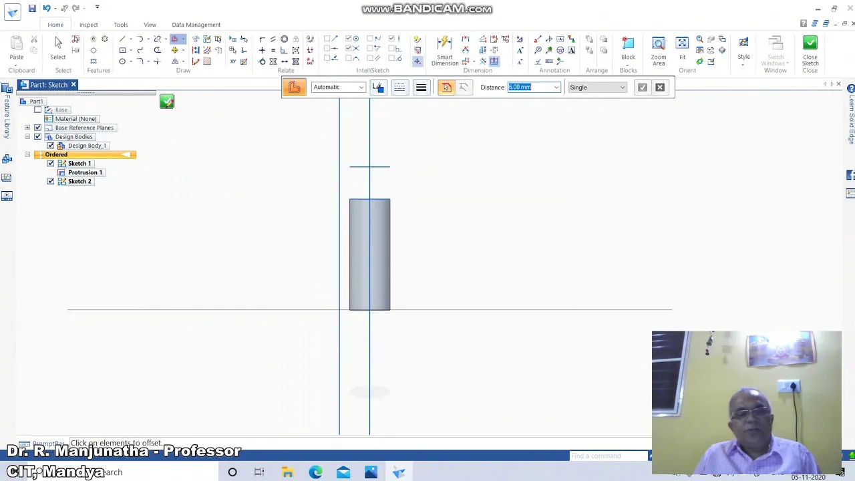Click the line style button on command bar
This screenshot has width=855, height=481.
click(421, 87)
